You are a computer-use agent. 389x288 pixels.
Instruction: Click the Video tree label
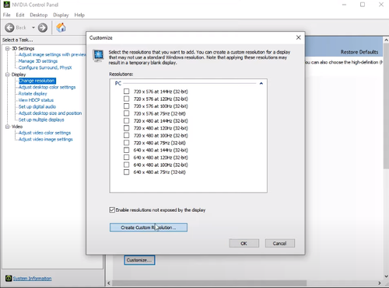tap(17, 127)
